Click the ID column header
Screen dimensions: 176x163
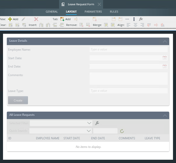click(x=10, y=138)
